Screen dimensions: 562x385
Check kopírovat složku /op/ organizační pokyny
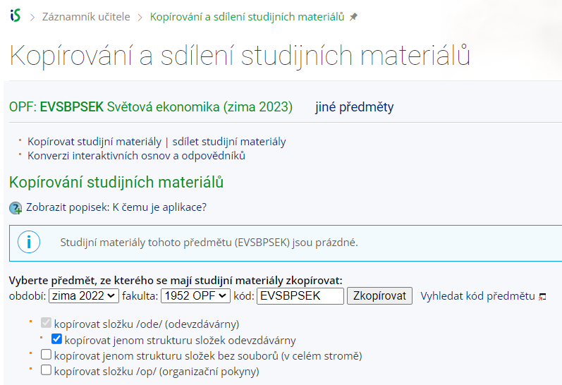pos(46,370)
